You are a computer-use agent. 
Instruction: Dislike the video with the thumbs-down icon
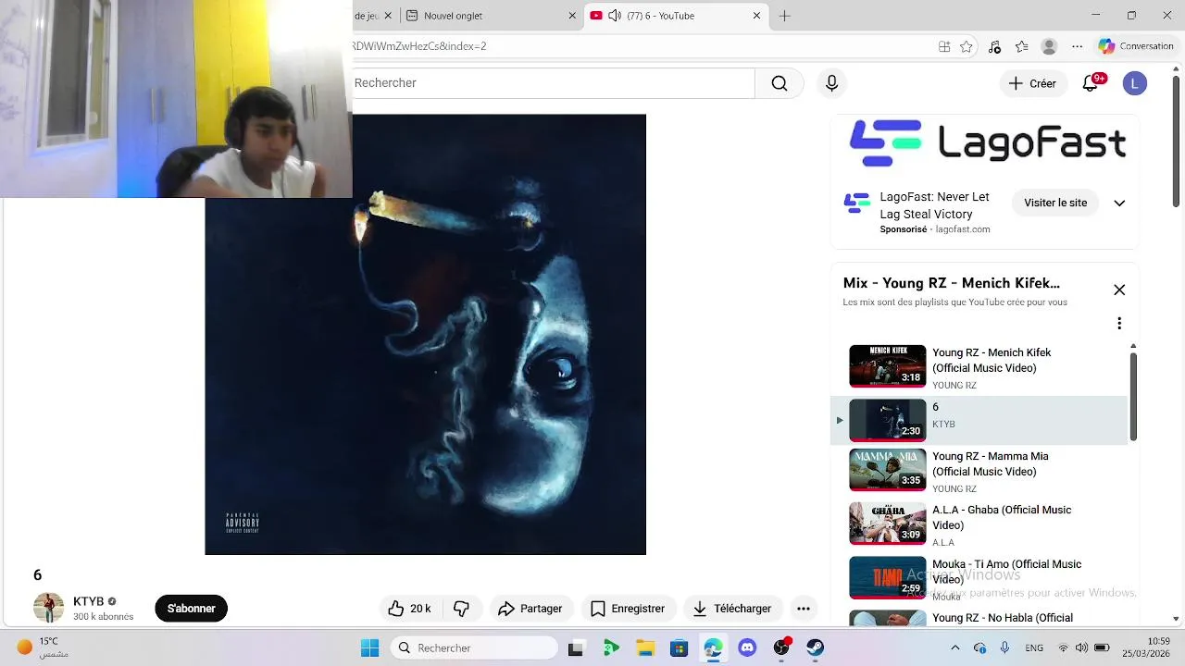click(x=461, y=609)
